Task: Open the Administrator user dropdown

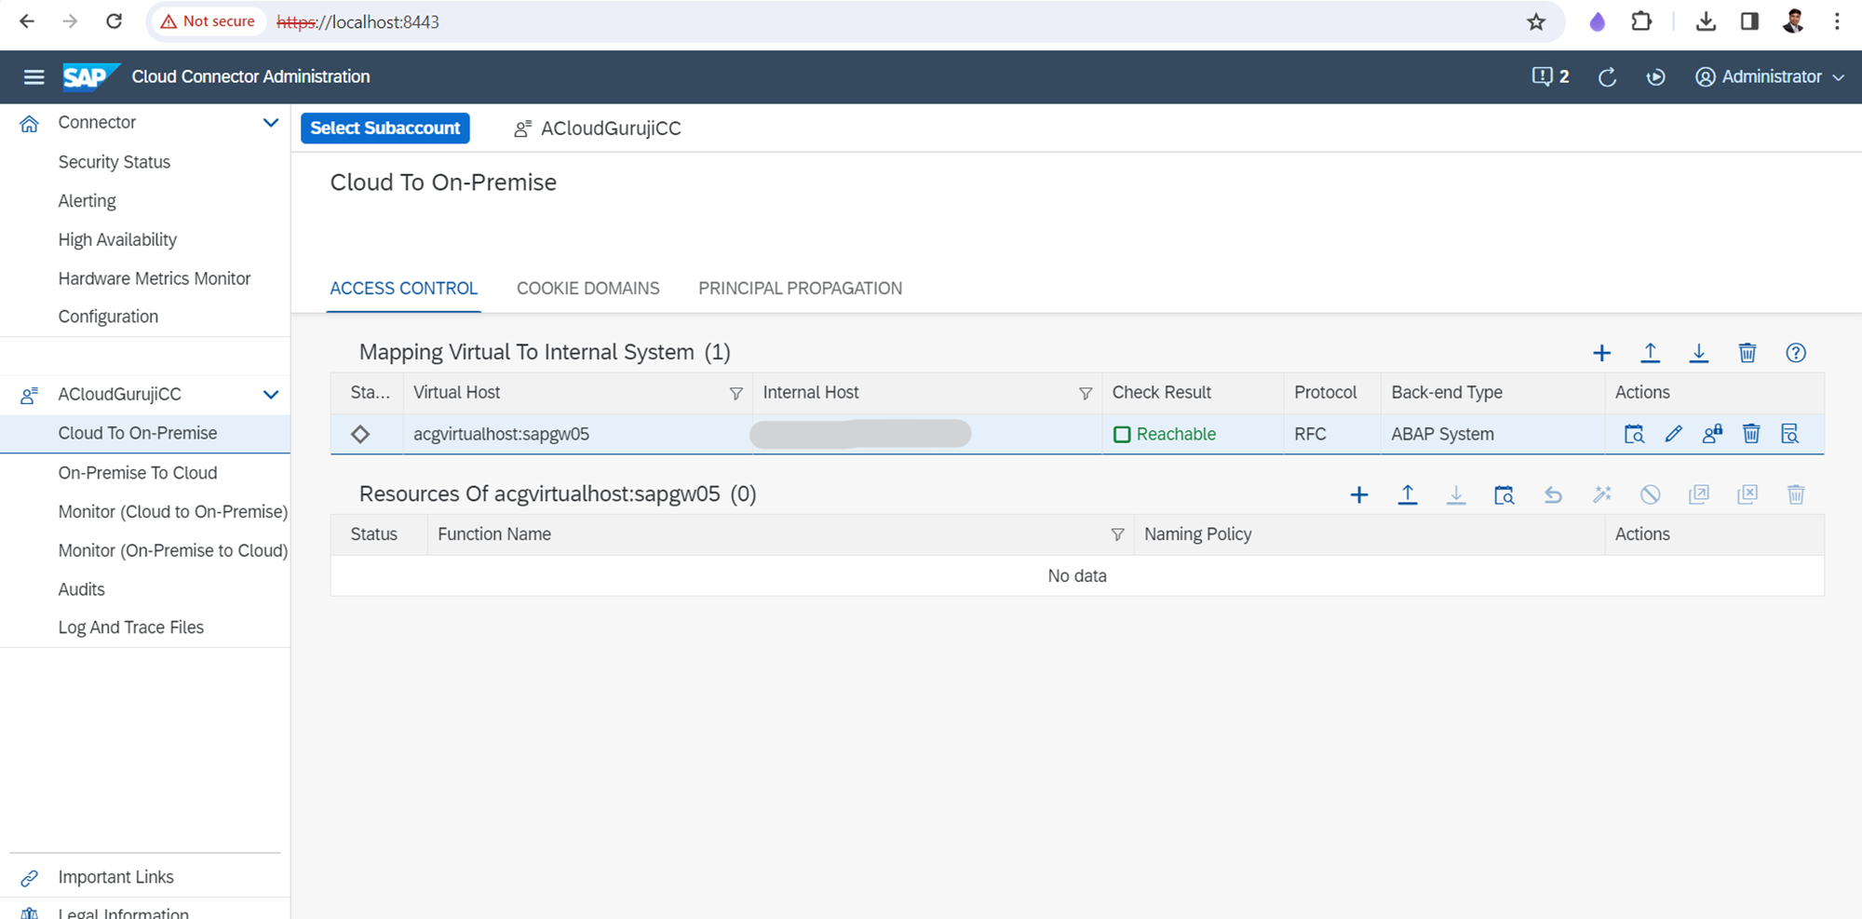Action: [1769, 77]
